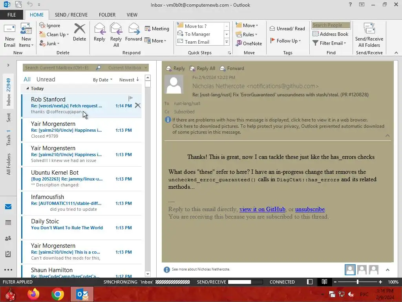Open Quick Steps dialog launcher
The height and width of the screenshot is (302, 402).
point(229,53)
